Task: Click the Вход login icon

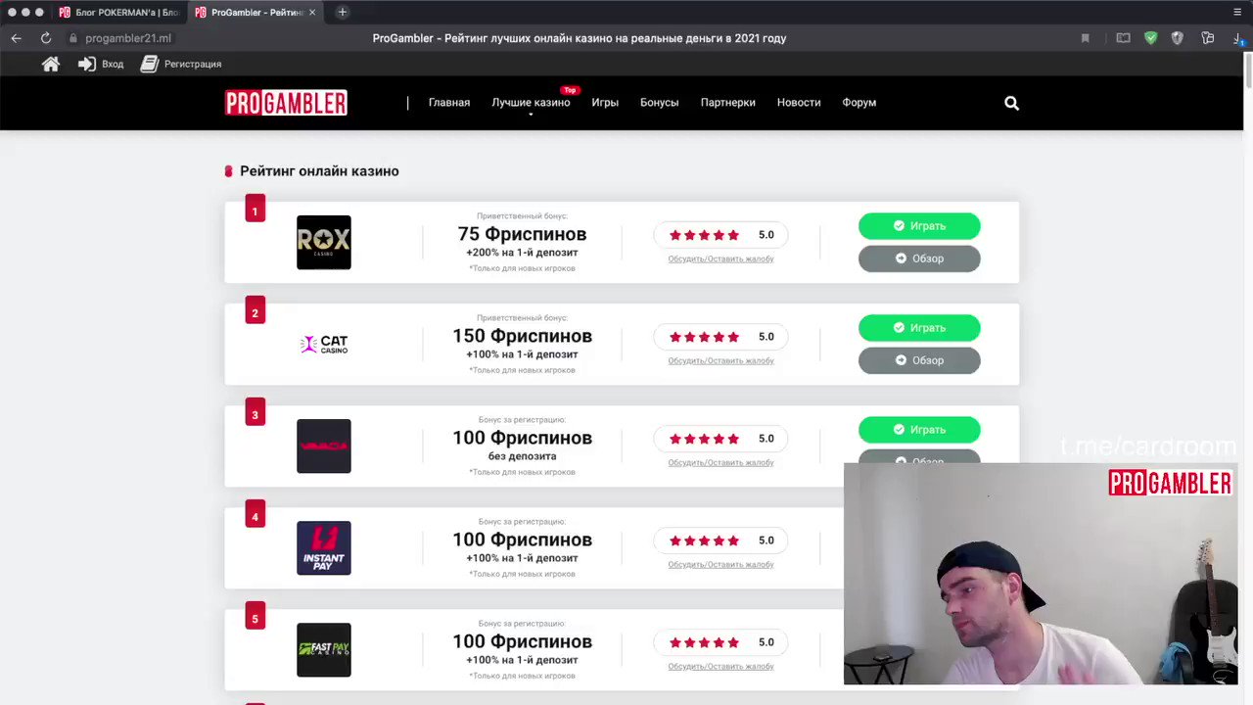Action: pyautogui.click(x=87, y=64)
